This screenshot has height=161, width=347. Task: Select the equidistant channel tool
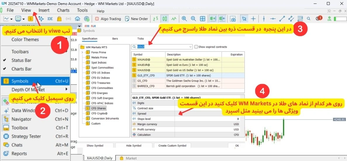[291, 19]
